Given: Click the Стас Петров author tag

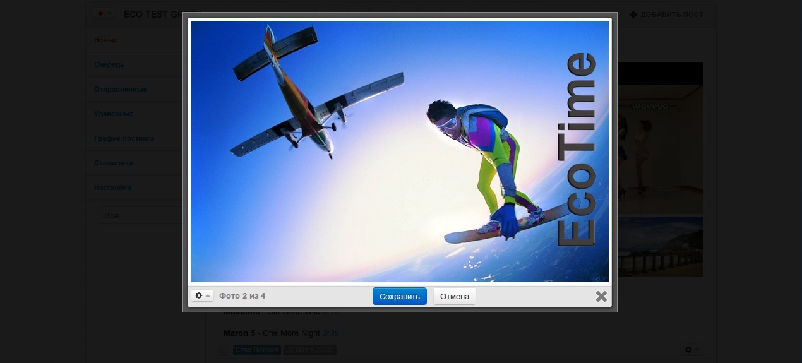Looking at the screenshot, I should pyautogui.click(x=256, y=350).
